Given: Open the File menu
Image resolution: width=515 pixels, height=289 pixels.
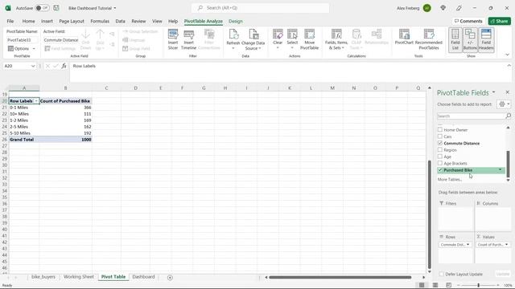Looking at the screenshot, I should 10,21.
